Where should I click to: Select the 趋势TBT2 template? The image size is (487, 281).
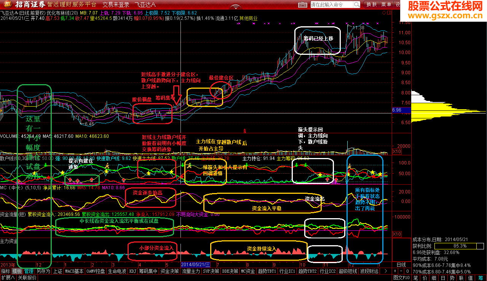[x=308, y=271]
